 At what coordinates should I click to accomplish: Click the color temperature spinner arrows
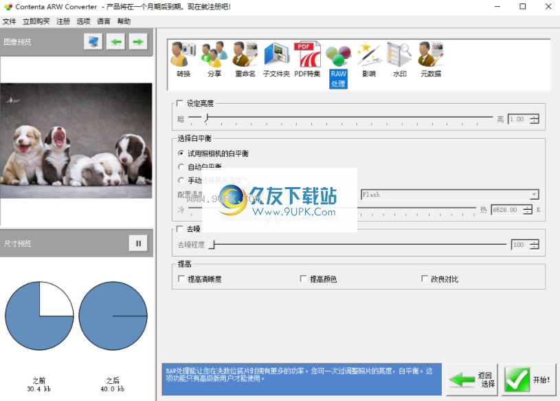(528, 210)
